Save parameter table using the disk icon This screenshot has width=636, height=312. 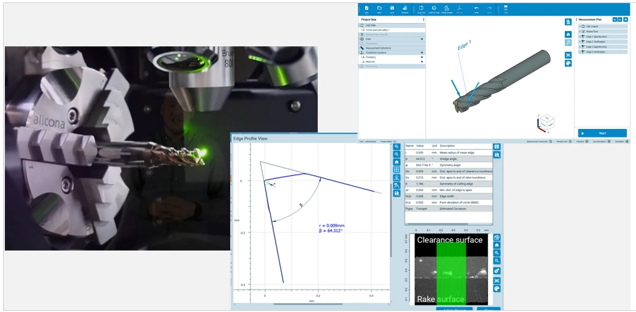click(497, 155)
